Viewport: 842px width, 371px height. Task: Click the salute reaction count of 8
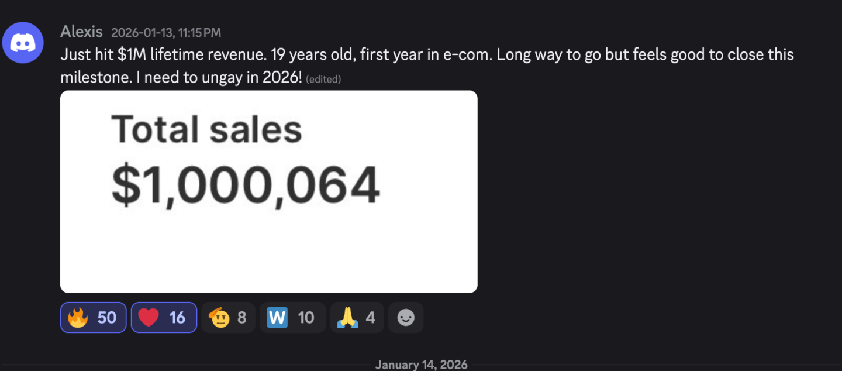click(x=241, y=318)
